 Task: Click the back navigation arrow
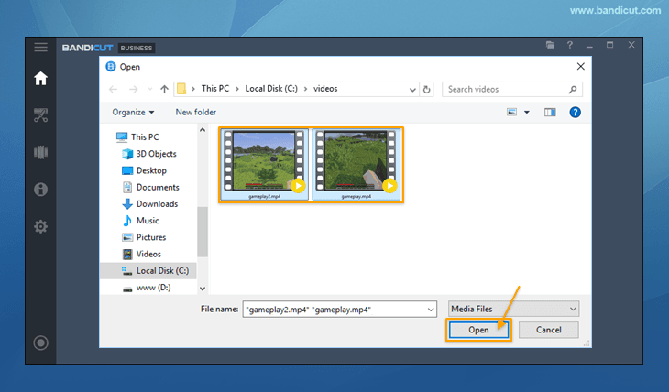click(113, 89)
